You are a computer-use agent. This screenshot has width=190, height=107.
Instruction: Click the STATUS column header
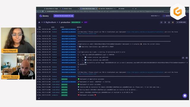pos(62,27)
